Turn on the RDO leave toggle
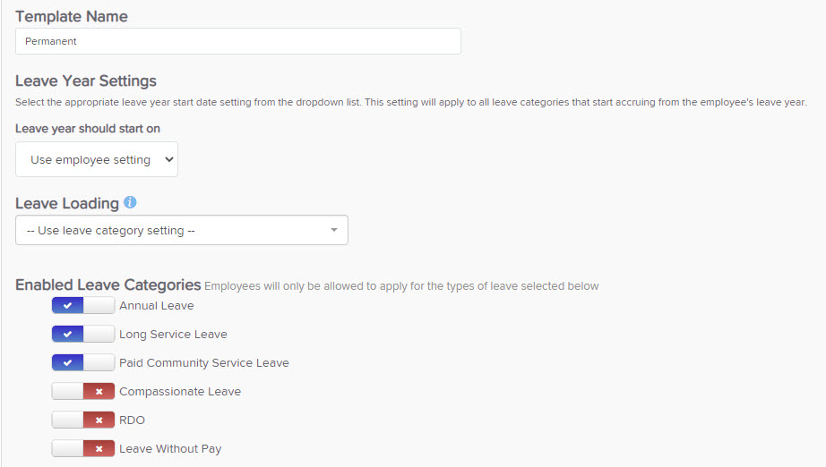The width and height of the screenshot is (826, 467). [83, 420]
